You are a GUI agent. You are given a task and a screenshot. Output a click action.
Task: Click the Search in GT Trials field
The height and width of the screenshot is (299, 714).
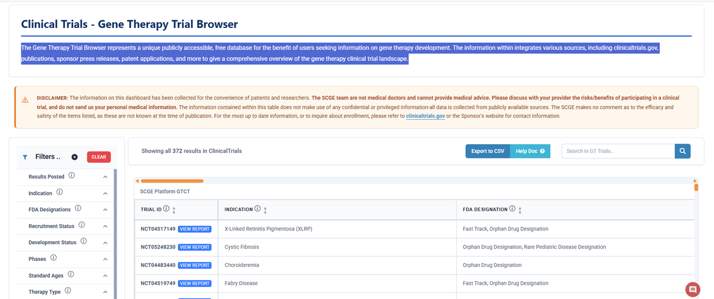point(618,151)
